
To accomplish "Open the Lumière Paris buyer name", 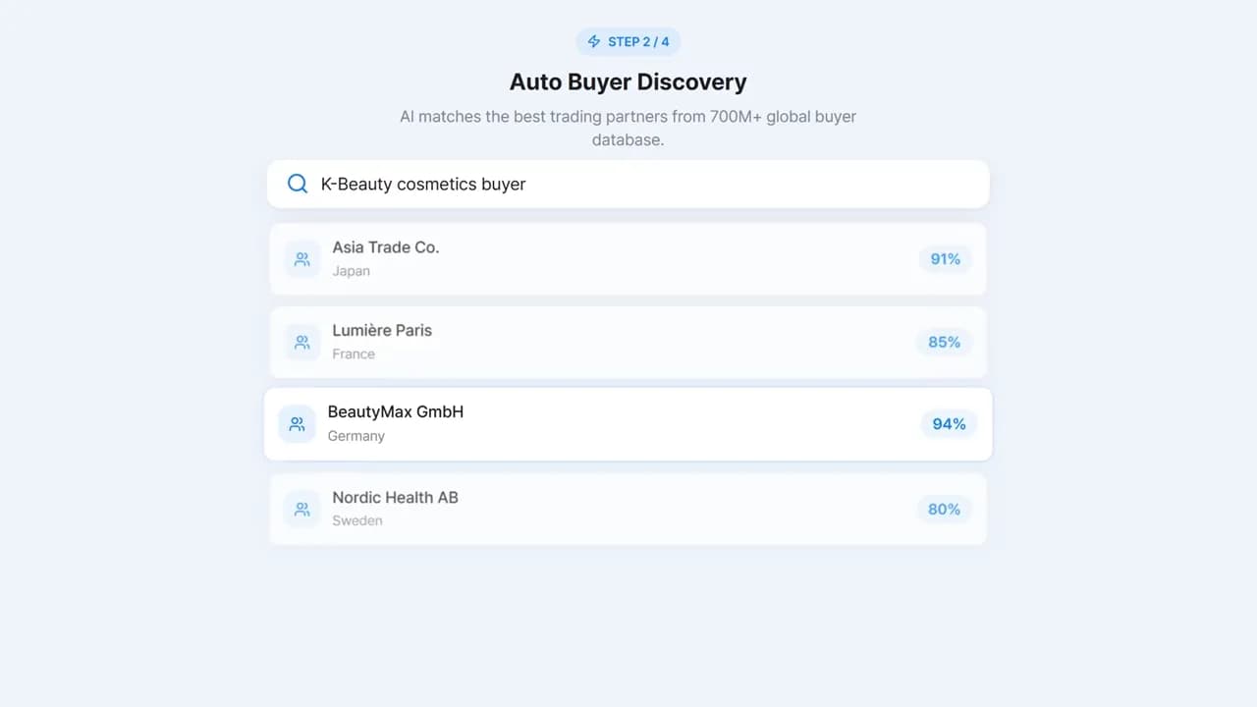I will click(x=382, y=330).
